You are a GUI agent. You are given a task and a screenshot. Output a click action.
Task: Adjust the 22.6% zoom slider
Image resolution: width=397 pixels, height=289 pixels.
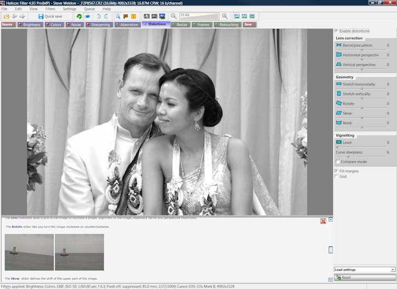tap(199, 16)
